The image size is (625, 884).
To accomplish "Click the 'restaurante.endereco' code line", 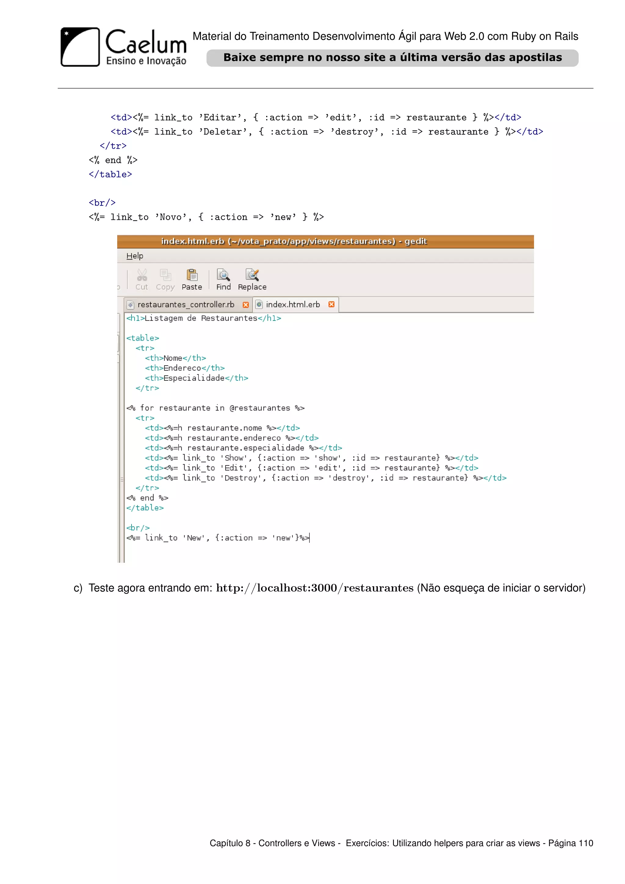I will pyautogui.click(x=232, y=438).
